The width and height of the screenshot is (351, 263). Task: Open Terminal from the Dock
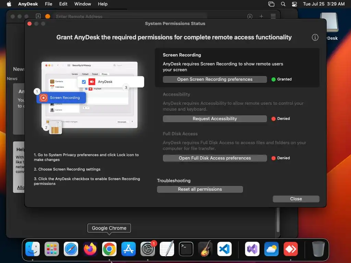coord(186,249)
